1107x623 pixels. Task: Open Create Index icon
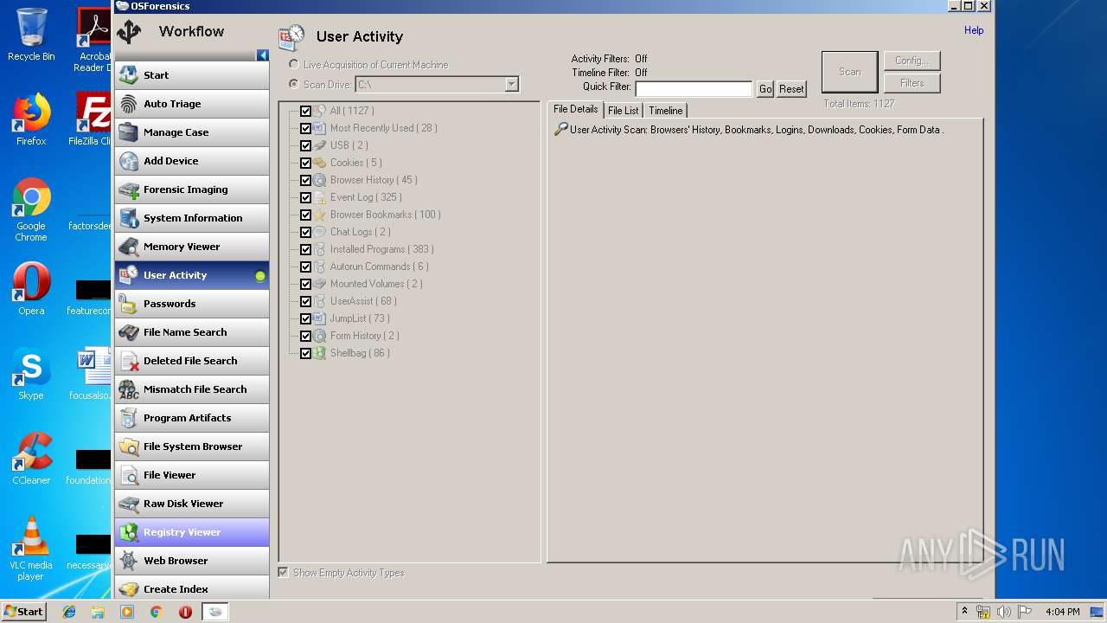pos(129,589)
